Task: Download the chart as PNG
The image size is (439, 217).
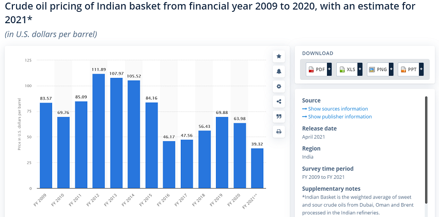Action: click(378, 70)
